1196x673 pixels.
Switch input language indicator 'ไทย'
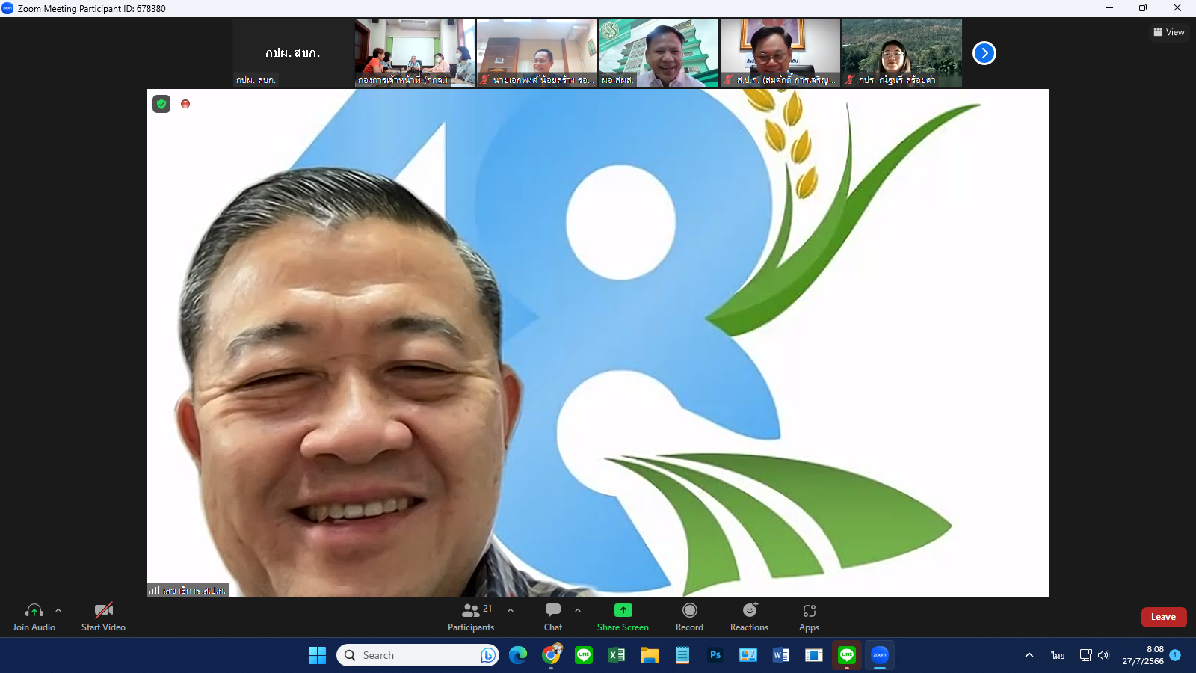coord(1058,655)
